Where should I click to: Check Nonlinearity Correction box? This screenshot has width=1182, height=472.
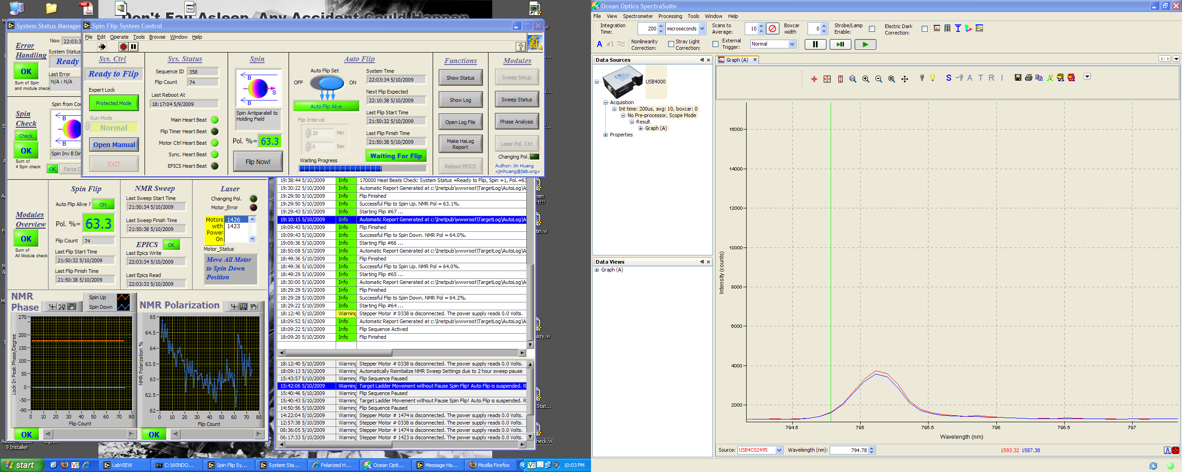[x=671, y=44]
